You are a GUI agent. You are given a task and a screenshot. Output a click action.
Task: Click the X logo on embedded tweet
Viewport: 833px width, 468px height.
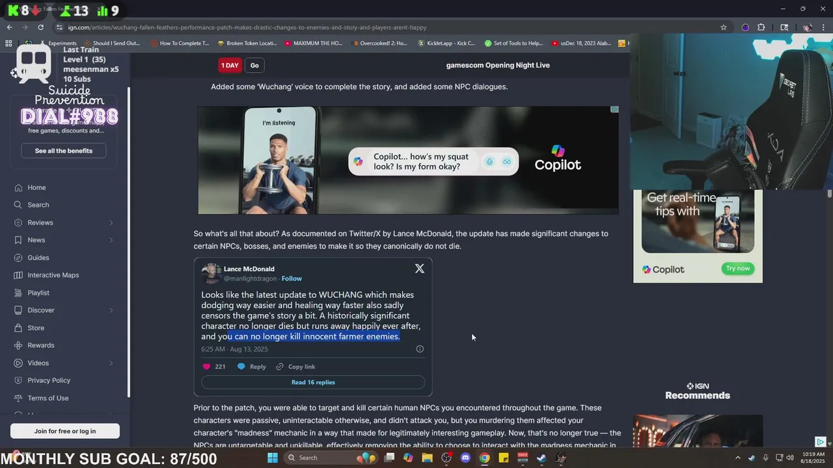pos(420,268)
